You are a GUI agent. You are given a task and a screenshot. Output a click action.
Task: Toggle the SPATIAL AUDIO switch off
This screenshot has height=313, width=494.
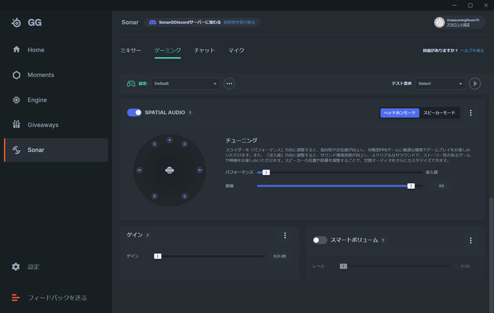134,112
